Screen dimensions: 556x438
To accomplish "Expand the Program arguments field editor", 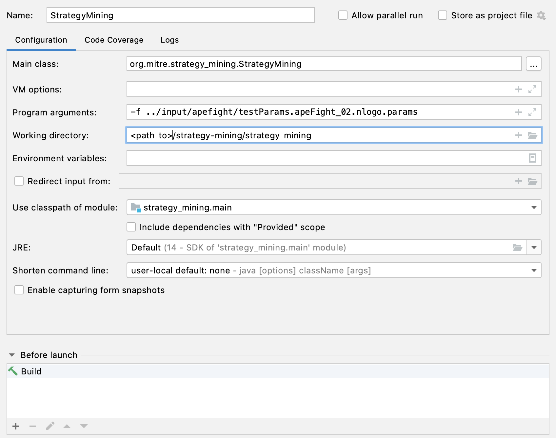I will point(532,112).
